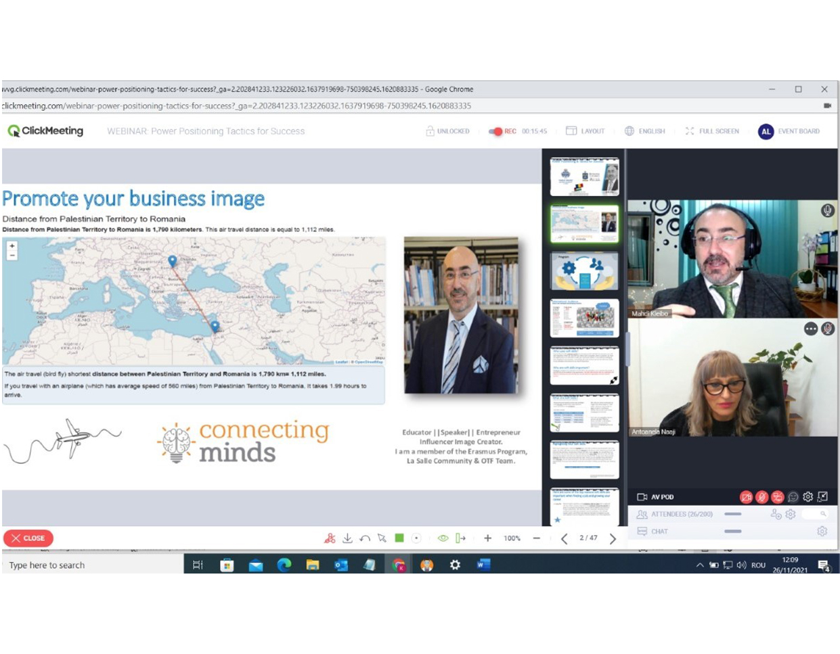
Task: Go to the next slide arrow
Action: pyautogui.click(x=613, y=538)
